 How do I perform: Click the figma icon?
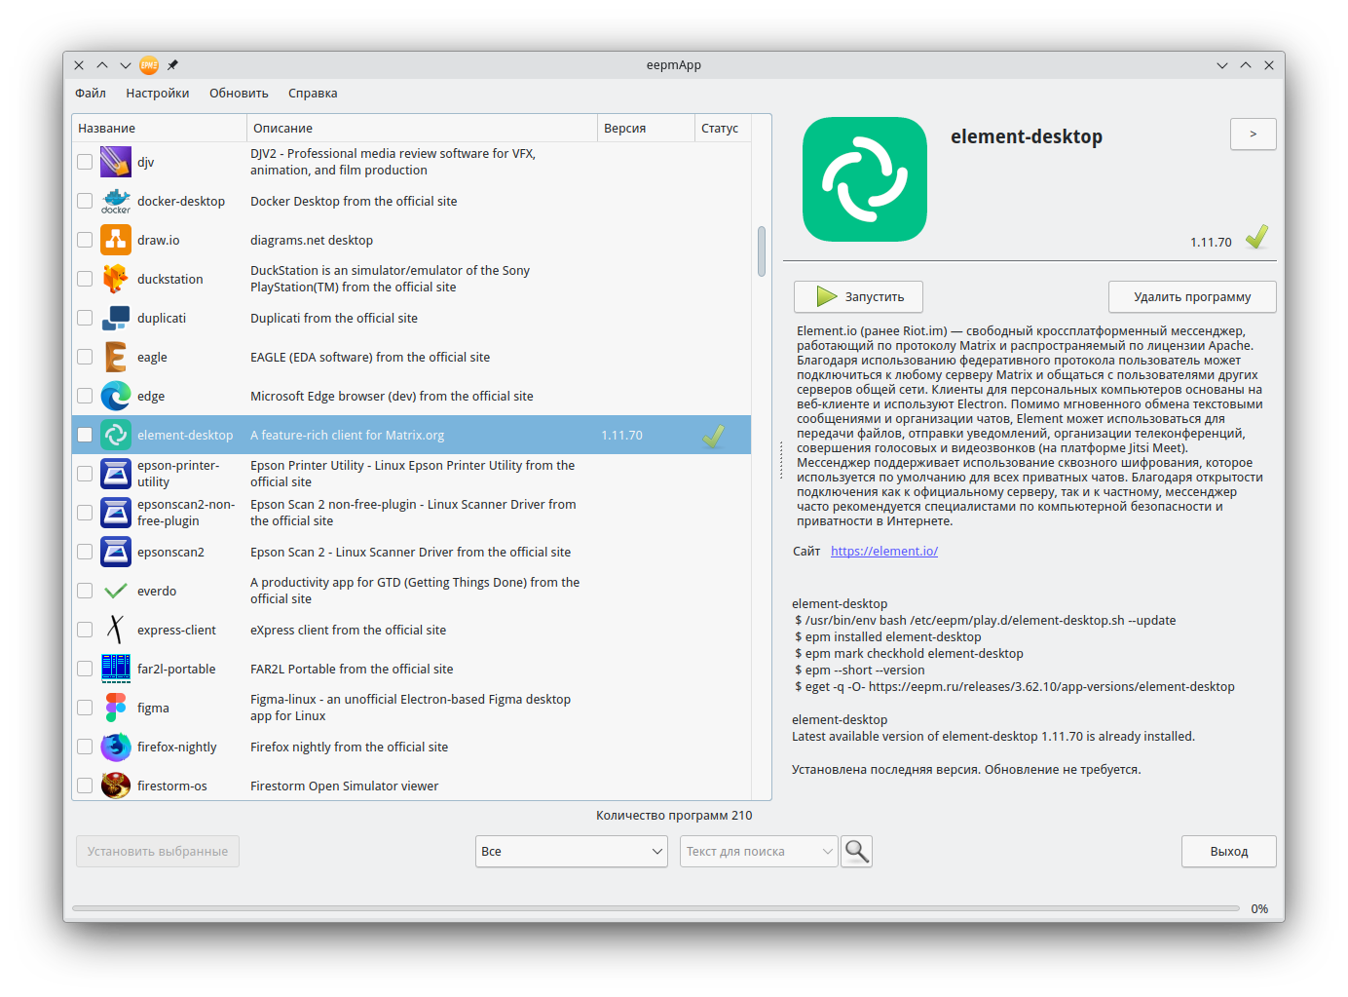tap(116, 708)
